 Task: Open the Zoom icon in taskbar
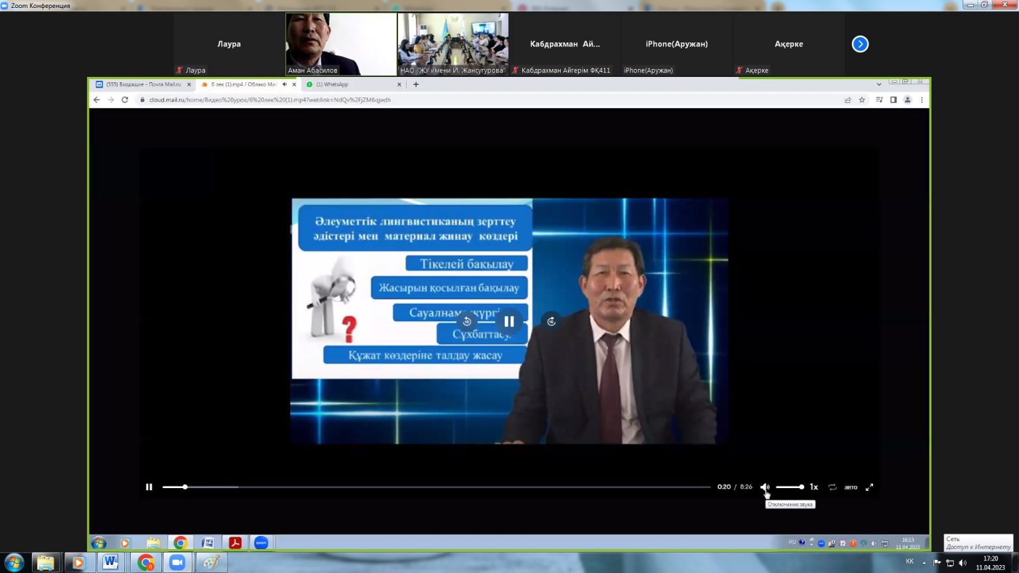[177, 562]
